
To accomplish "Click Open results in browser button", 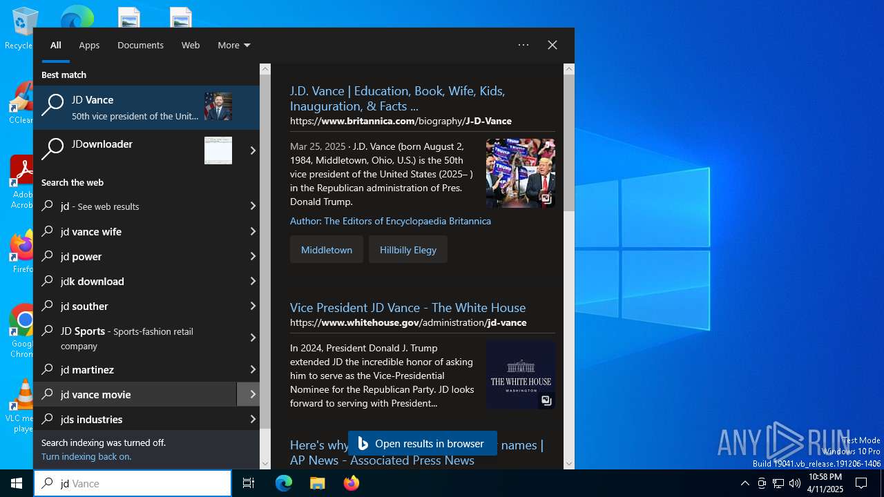I will point(422,443).
